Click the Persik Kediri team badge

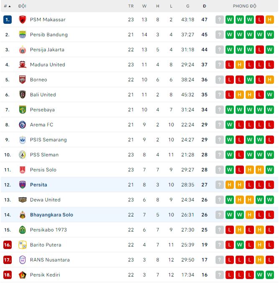pos(23,275)
